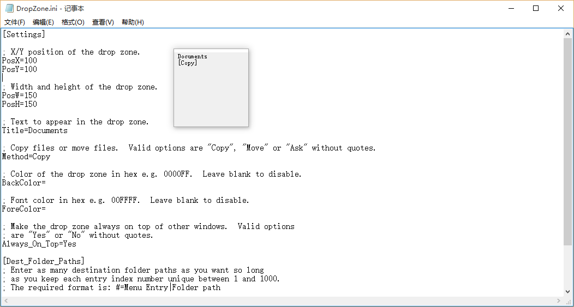Viewport: 574px width, 307px height.
Task: Click the Title=Documents line
Action: [35, 131]
